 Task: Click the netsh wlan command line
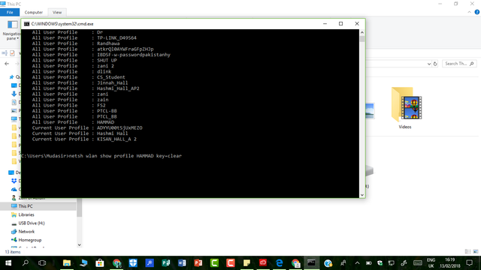pos(101,156)
